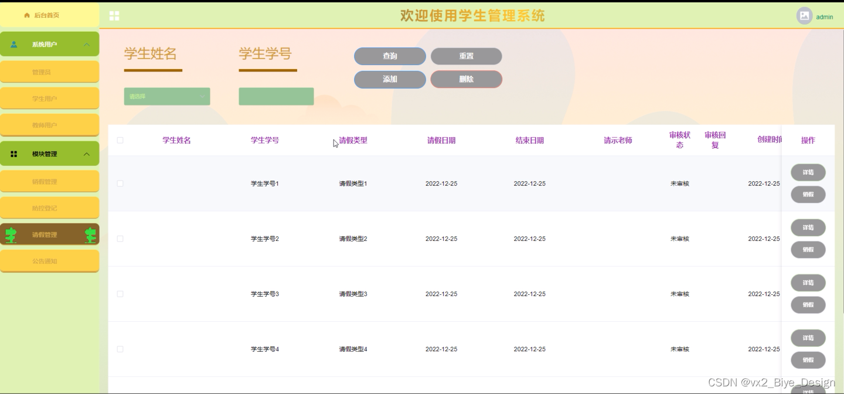
Task: Click the admin avatar icon
Action: [x=804, y=16]
